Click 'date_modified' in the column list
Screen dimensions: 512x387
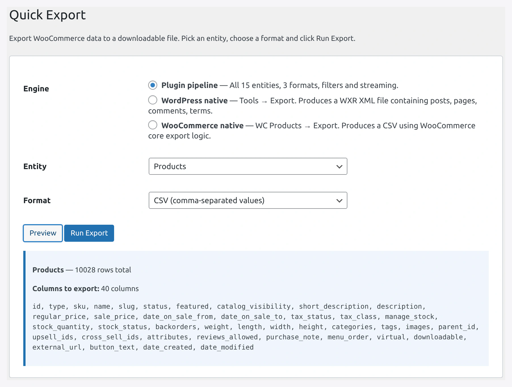[227, 347]
